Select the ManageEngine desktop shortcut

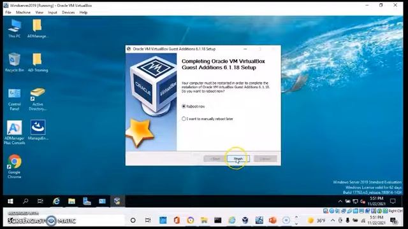coord(38,130)
